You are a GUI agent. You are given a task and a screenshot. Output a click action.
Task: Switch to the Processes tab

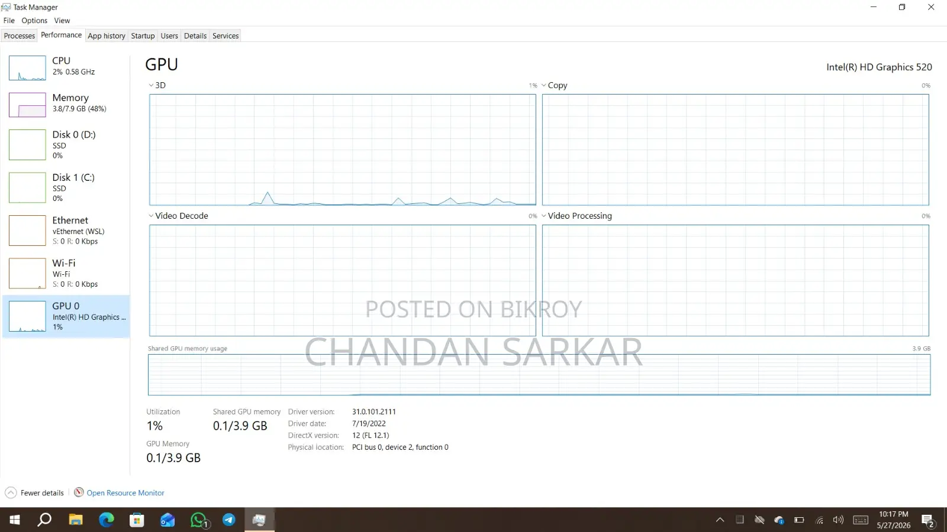[x=20, y=36]
